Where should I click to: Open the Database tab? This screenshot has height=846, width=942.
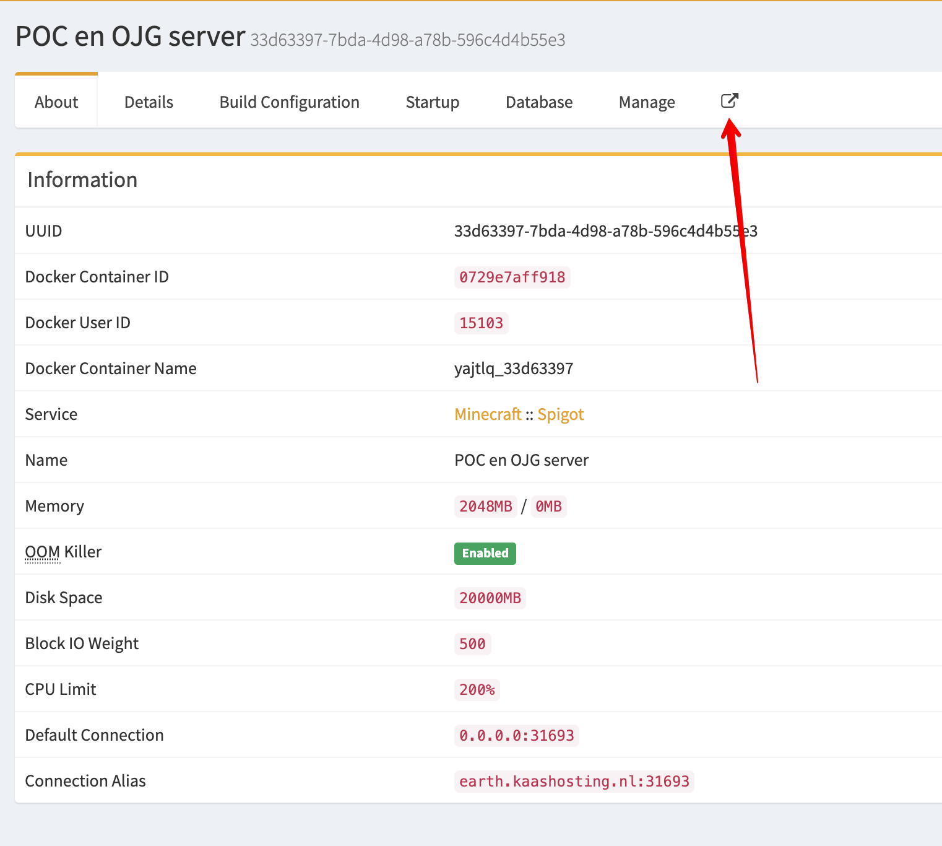[x=538, y=102]
